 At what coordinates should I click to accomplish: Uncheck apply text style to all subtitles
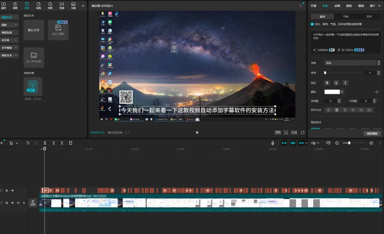(x=312, y=24)
